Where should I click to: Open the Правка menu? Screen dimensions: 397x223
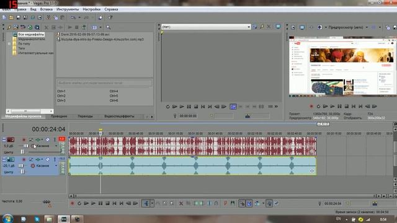point(20,9)
